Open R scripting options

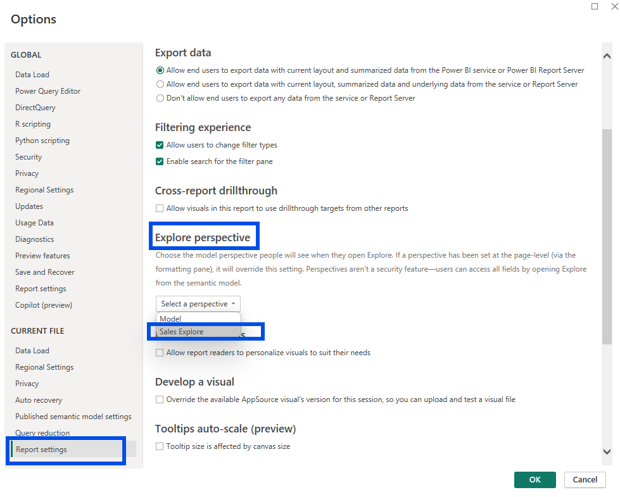33,124
